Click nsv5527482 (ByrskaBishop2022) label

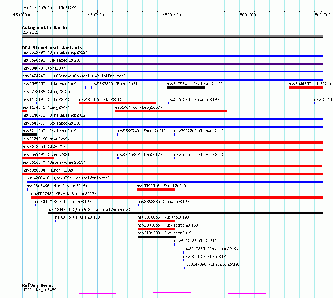(x=64, y=194)
